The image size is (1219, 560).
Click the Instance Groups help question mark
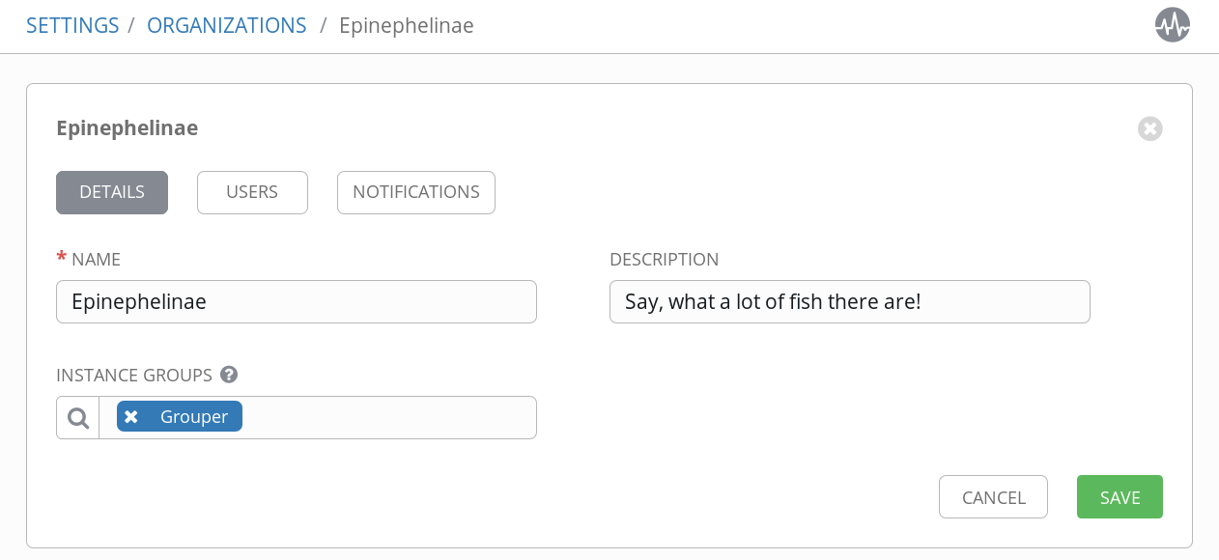229,375
